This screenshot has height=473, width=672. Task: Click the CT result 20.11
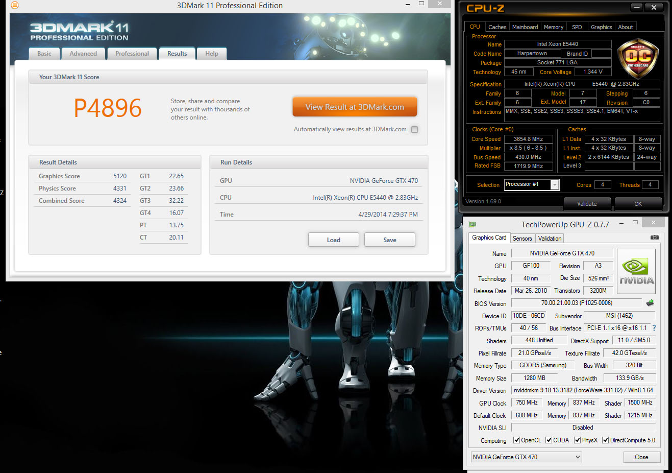[x=177, y=238]
